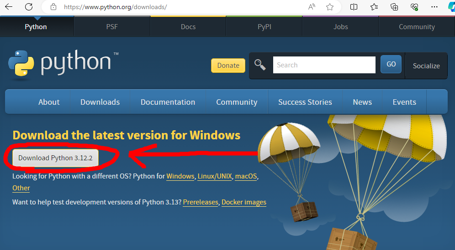455x250 pixels.
Task: Open the browser settings ellipsis menu
Action: click(x=434, y=7)
